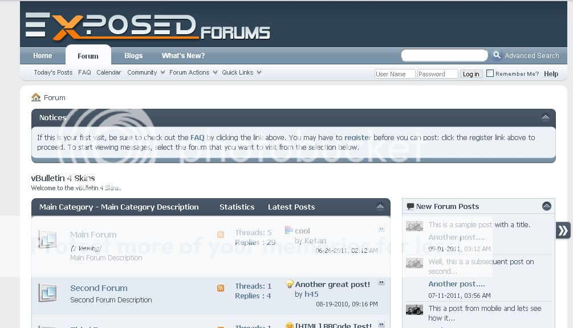Open avatar beside 'Well, this is a subsequent post'

coord(414,263)
